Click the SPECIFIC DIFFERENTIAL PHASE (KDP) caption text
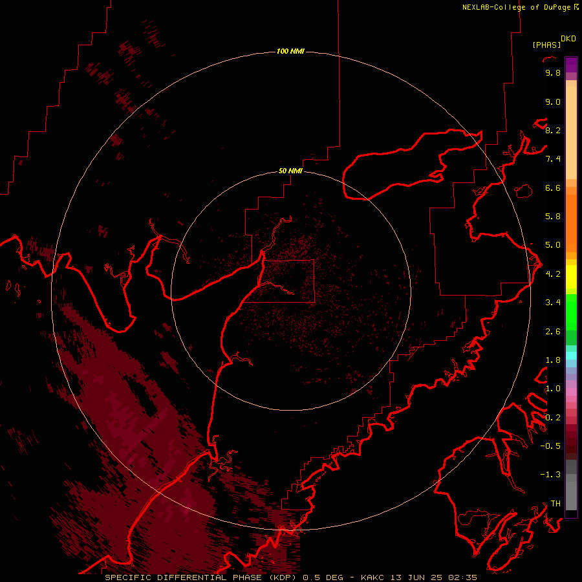The height and width of the screenshot is (582, 582). (200, 577)
